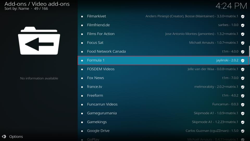Click the verified shield for FOSDEM Videos
This screenshot has width=250, height=141.
point(243,69)
